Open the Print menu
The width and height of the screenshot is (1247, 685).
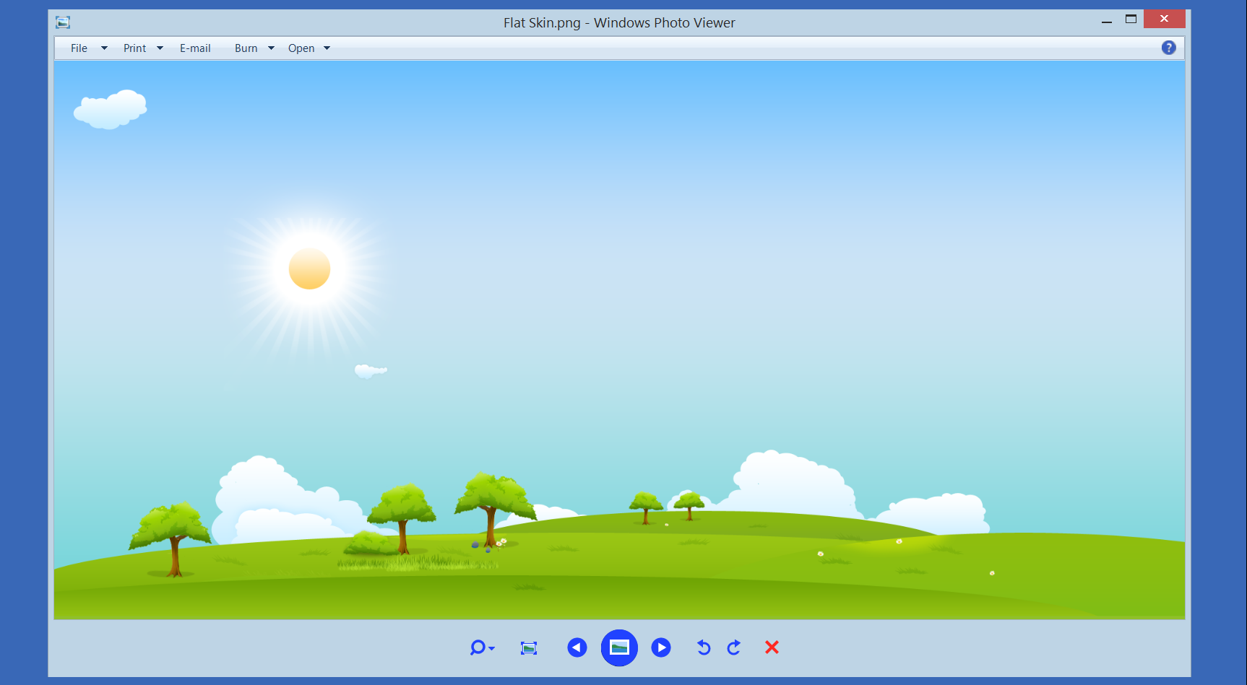coord(134,48)
